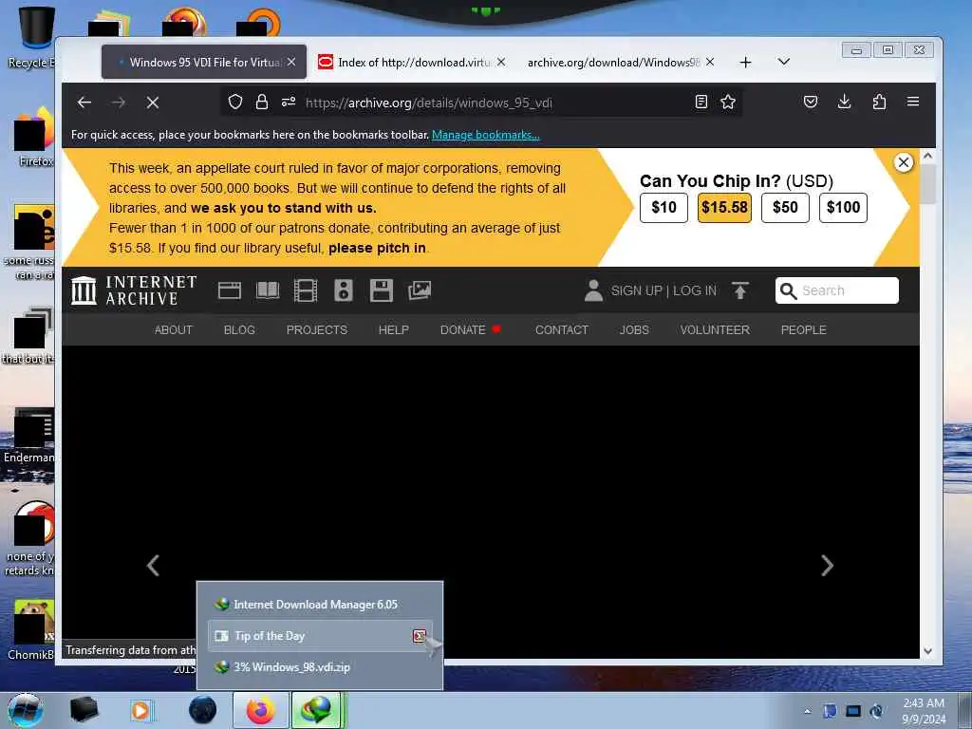
Task: Click the taskbar clock showing 2:43 AM
Action: (924, 711)
